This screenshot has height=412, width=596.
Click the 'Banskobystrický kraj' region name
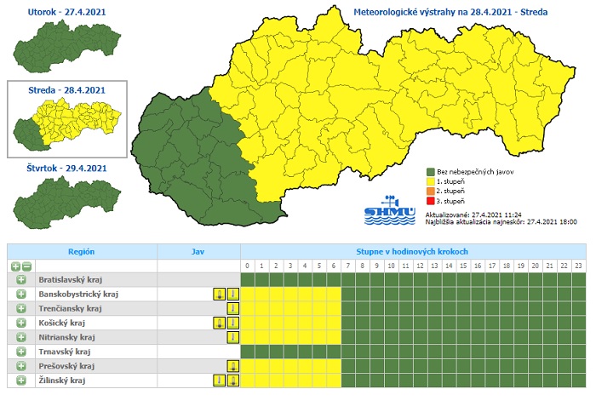tap(78, 295)
